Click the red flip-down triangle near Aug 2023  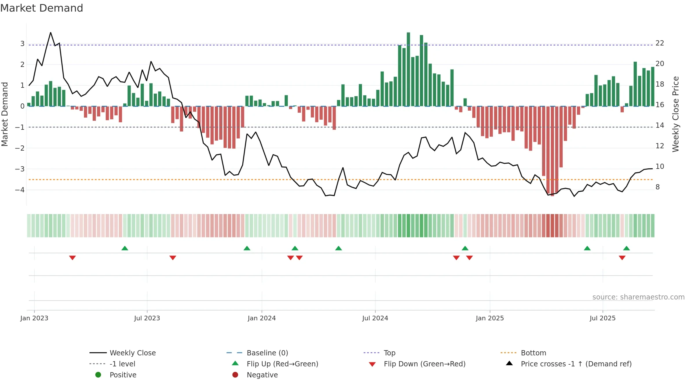[x=173, y=258]
